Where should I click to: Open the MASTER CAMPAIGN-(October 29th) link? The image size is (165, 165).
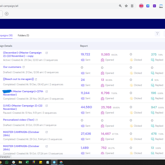[21, 134]
